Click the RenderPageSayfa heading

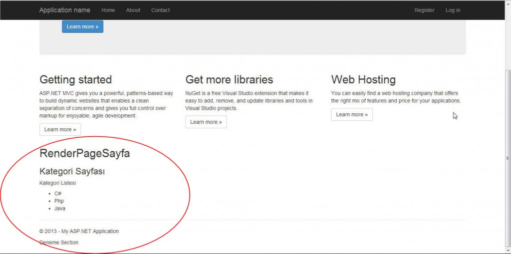pos(84,154)
